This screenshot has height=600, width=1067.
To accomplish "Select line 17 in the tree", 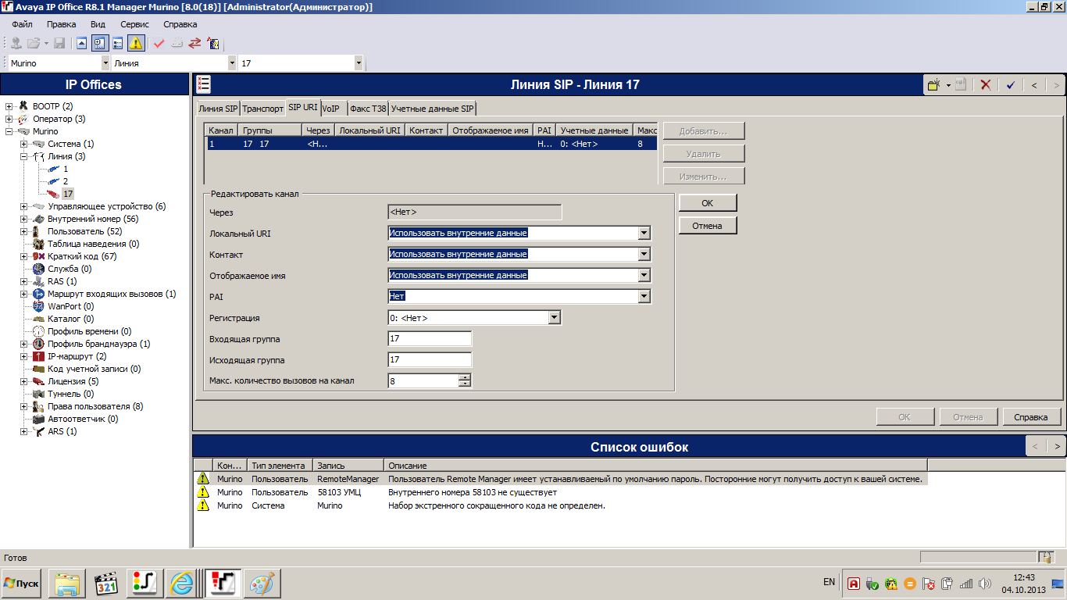I will pos(68,194).
